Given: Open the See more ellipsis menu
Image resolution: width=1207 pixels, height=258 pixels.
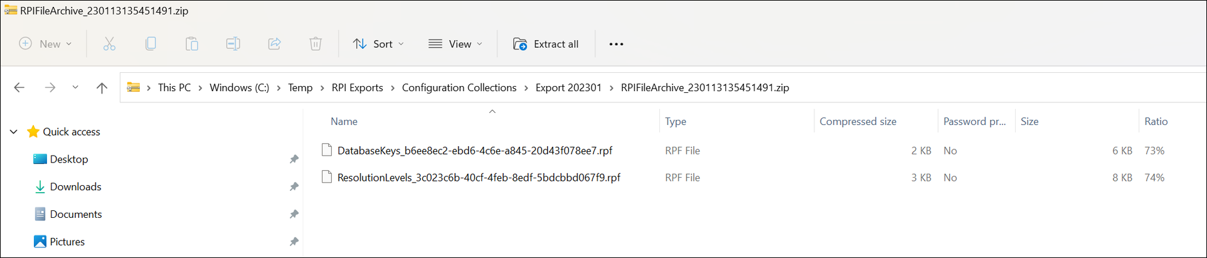Looking at the screenshot, I should pyautogui.click(x=616, y=44).
